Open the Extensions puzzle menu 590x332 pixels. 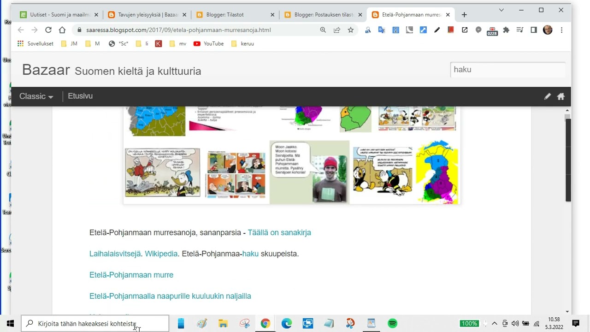[x=506, y=30]
